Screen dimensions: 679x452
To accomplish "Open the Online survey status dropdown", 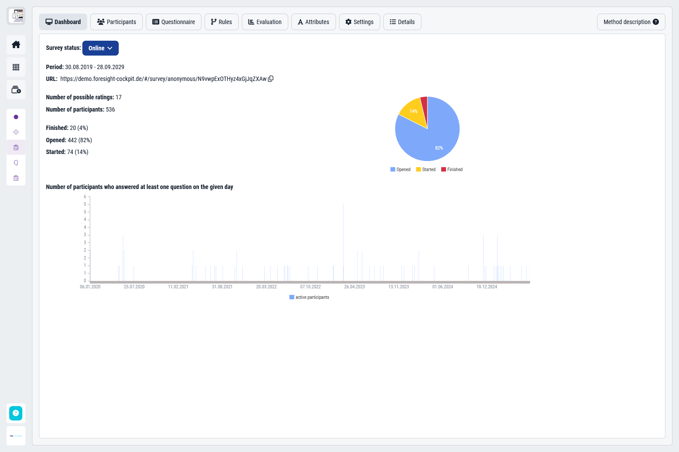I will coord(100,48).
